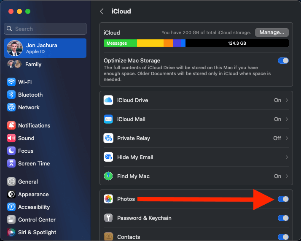The width and height of the screenshot is (301, 241).
Task: Select the Focus moon icon
Action: [11, 151]
